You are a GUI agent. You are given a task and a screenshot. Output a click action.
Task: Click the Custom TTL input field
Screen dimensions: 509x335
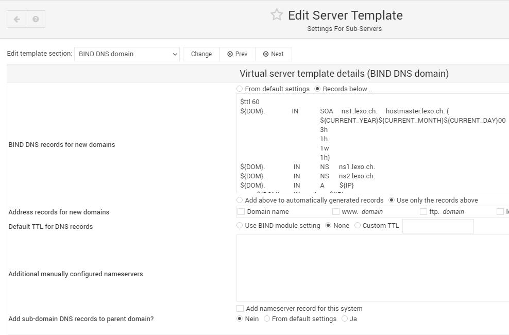coord(438,226)
